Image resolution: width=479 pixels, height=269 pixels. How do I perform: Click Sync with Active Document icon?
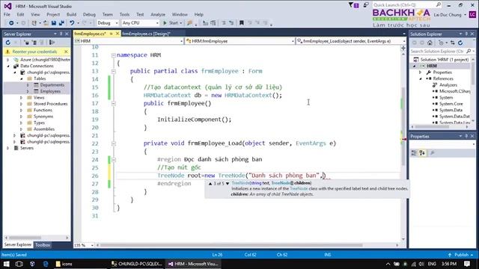click(452, 43)
